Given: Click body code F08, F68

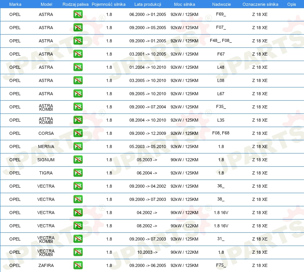Looking at the screenshot, I should point(221,133).
